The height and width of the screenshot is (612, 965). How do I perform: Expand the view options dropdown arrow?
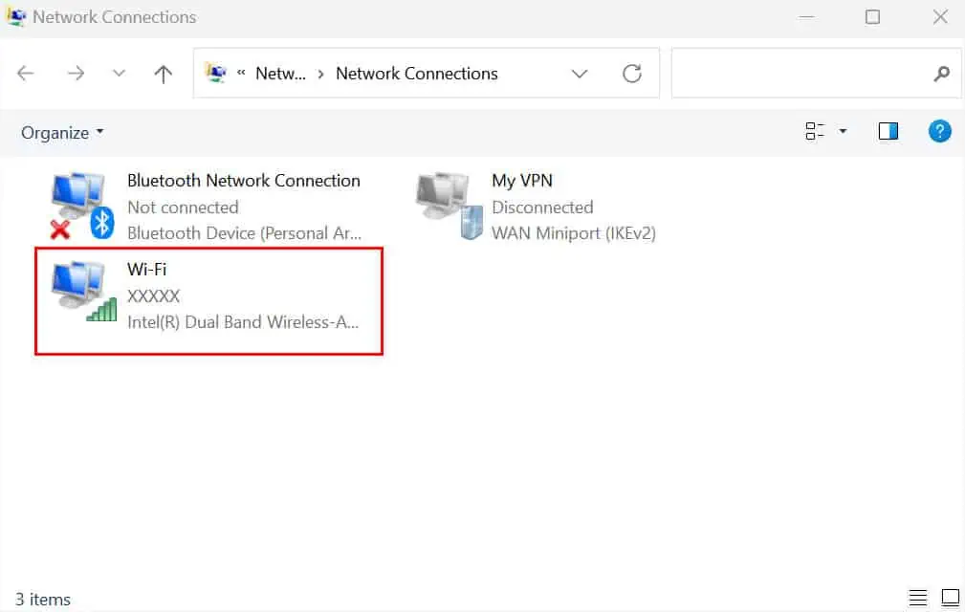pyautogui.click(x=844, y=131)
